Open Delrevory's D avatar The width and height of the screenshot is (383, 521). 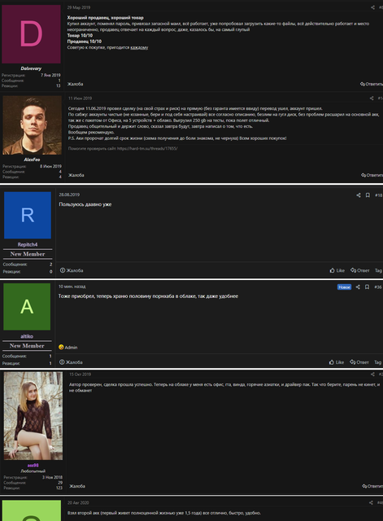tap(31, 34)
